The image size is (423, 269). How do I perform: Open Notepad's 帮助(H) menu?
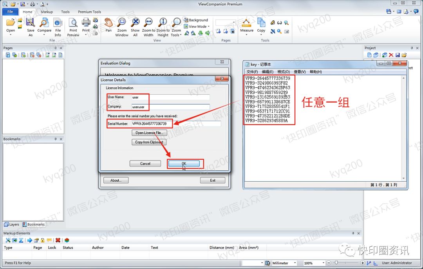[x=316, y=72]
